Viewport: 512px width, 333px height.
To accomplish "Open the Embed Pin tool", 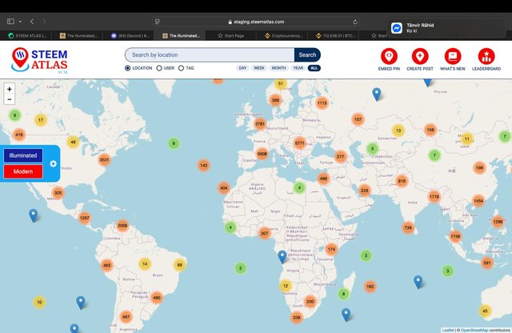I will 389,56.
